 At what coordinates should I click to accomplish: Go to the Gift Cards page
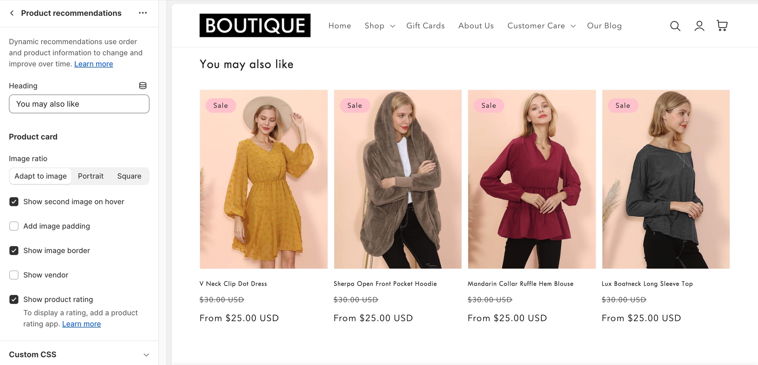[425, 26]
